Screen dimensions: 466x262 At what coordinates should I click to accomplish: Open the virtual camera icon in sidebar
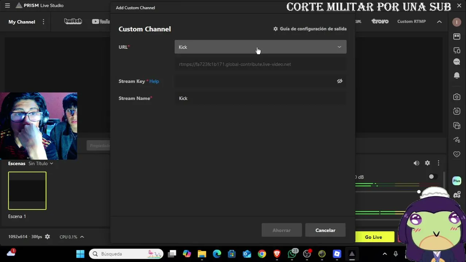coord(457,111)
